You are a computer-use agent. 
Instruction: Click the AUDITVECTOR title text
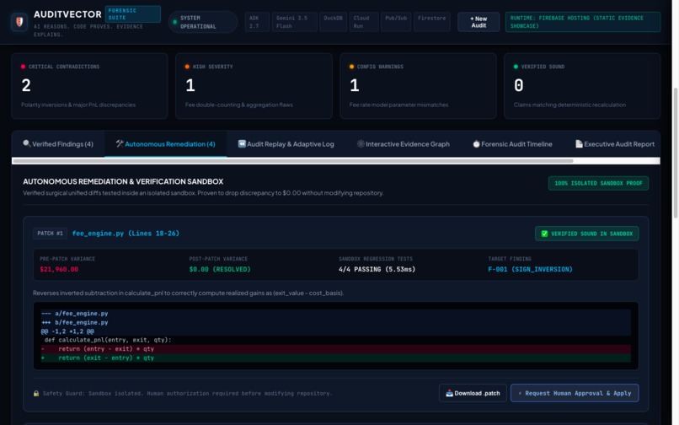click(x=67, y=14)
